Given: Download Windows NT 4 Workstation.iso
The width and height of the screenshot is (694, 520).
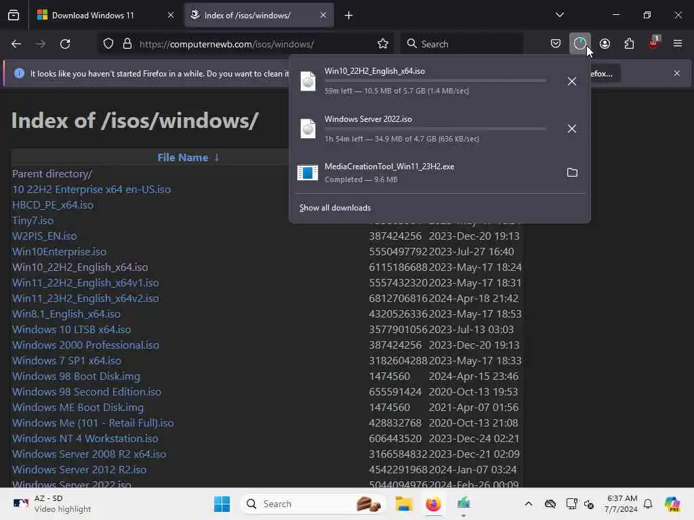Looking at the screenshot, I should (85, 439).
